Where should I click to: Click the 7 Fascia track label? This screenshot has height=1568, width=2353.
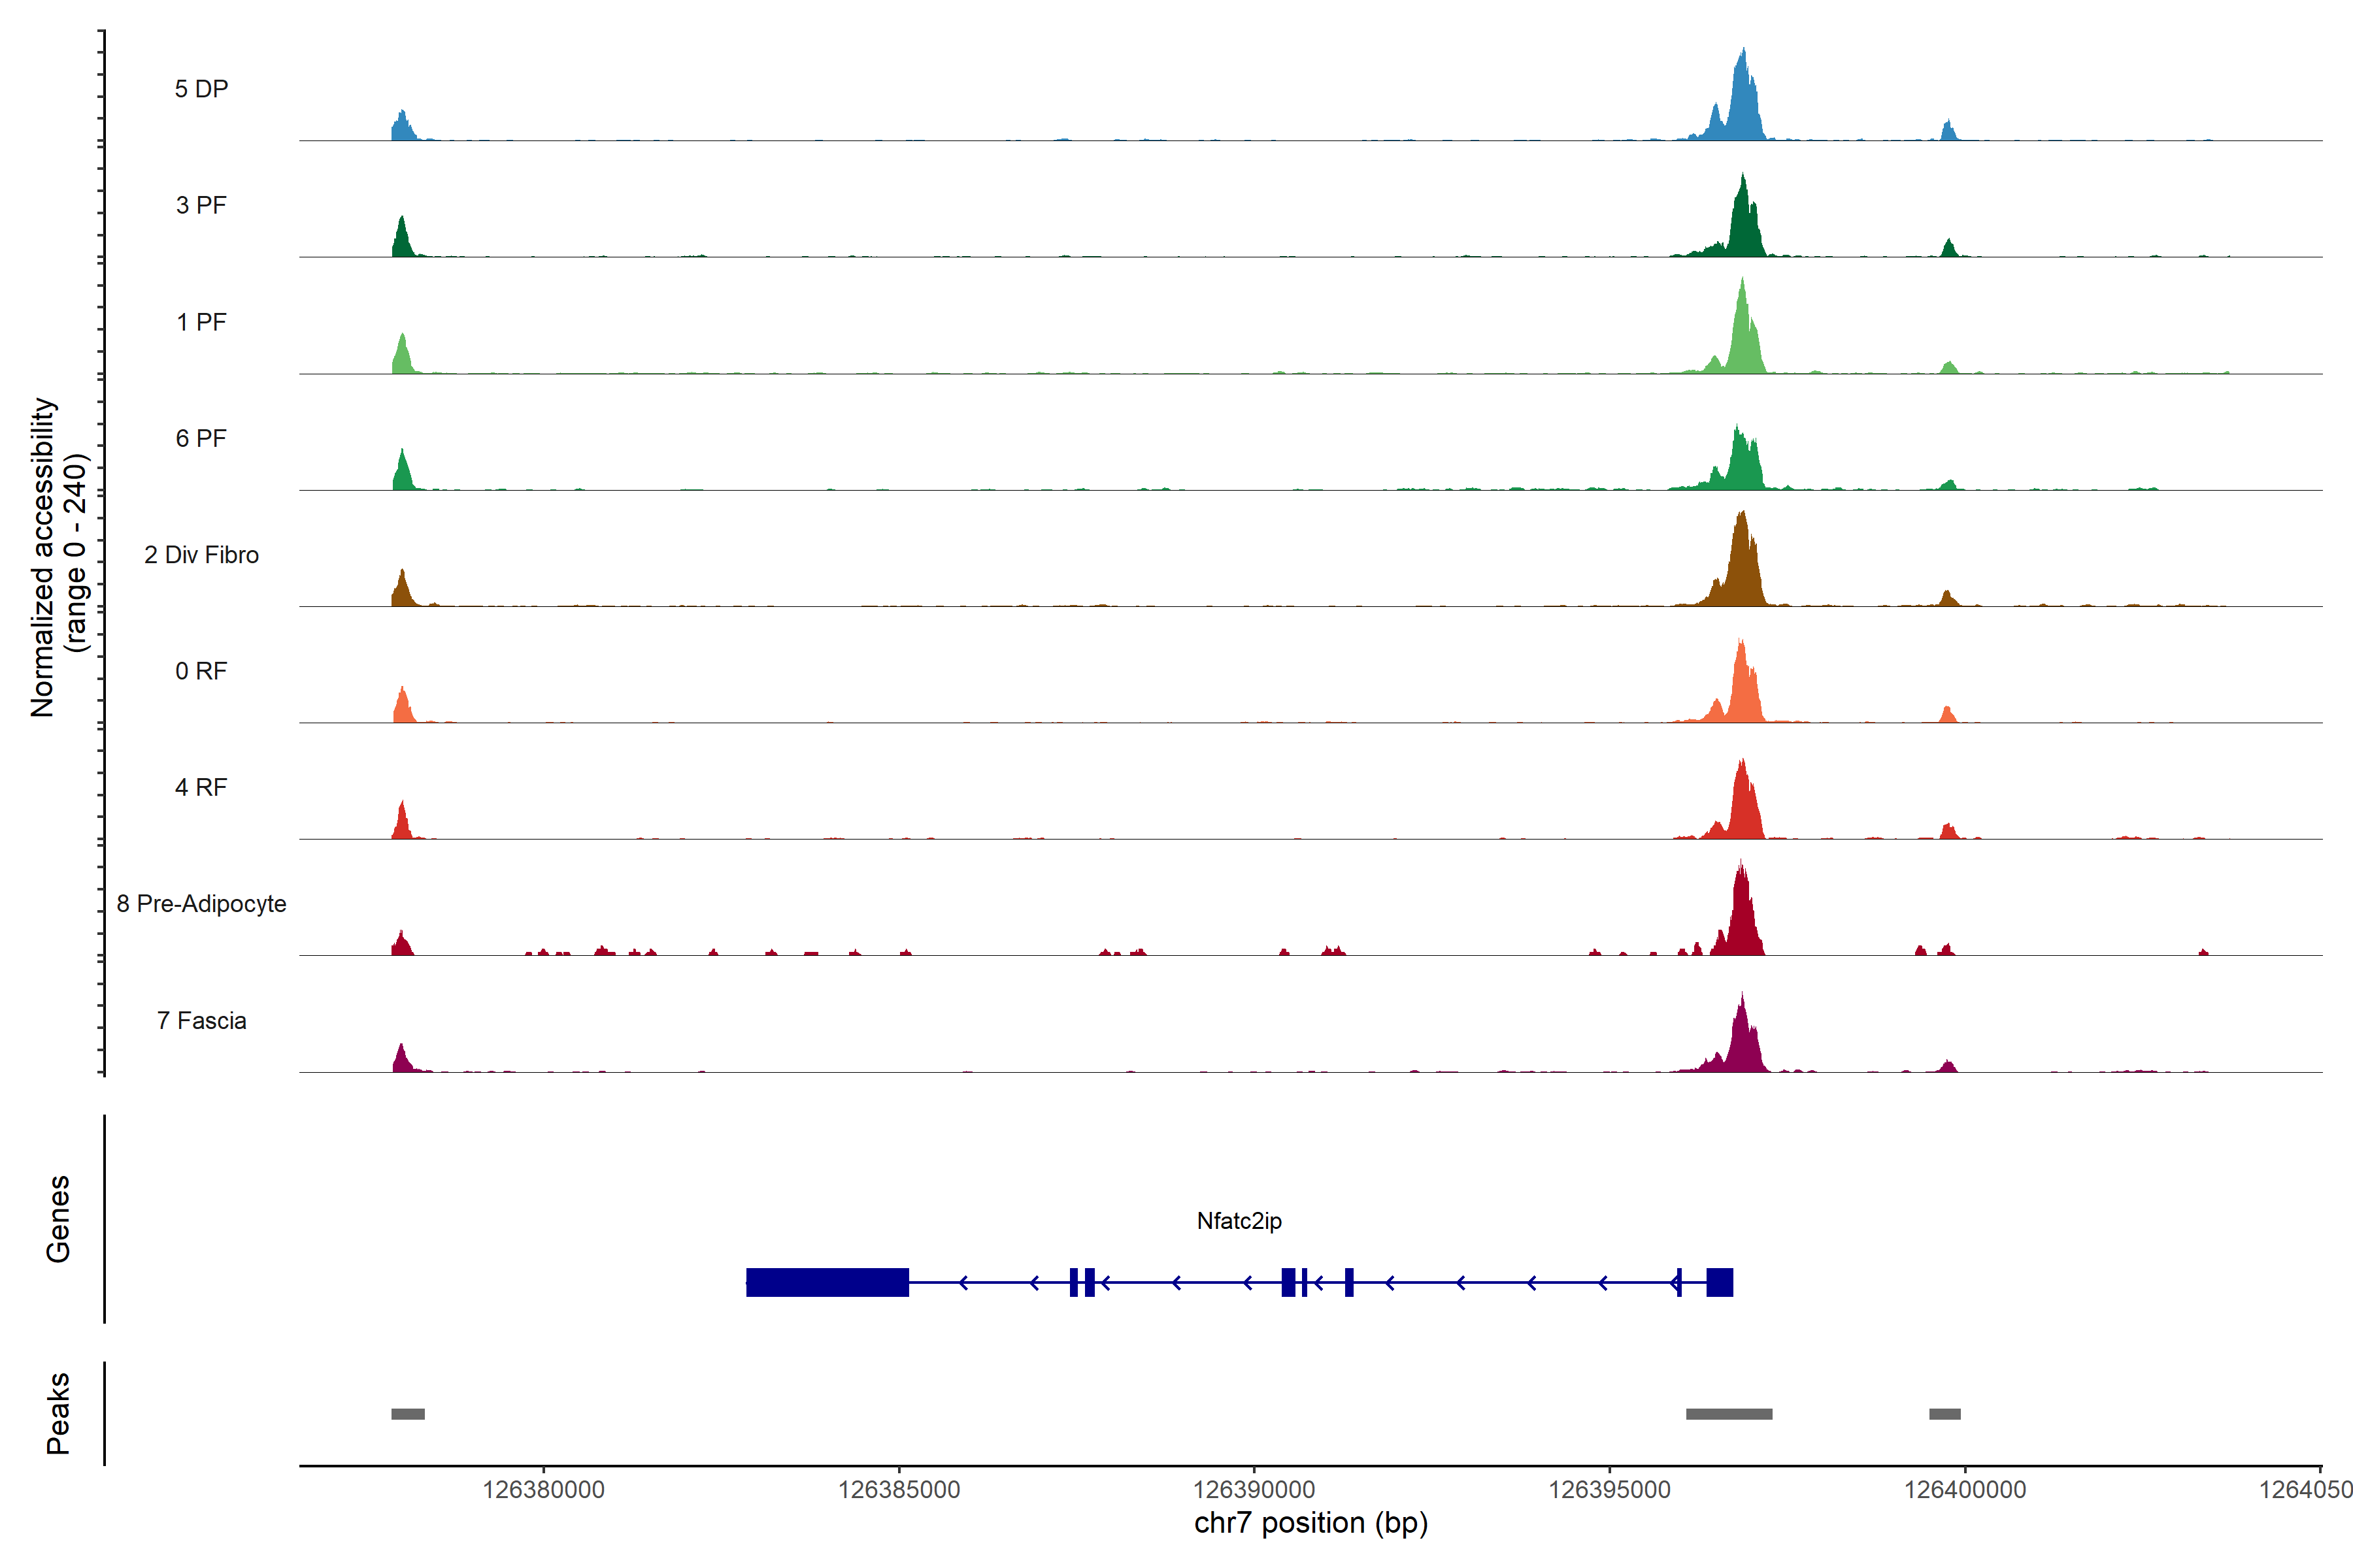[x=201, y=1020]
